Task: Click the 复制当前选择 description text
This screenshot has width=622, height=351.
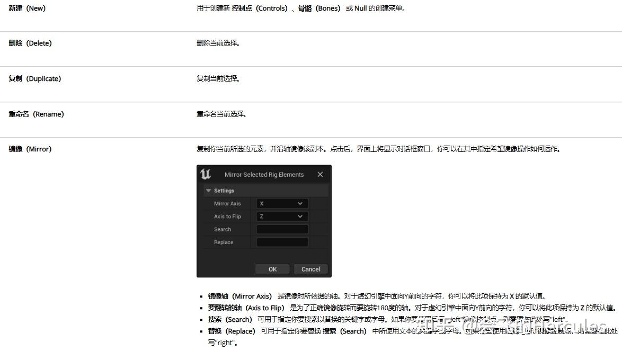Action: pos(218,78)
